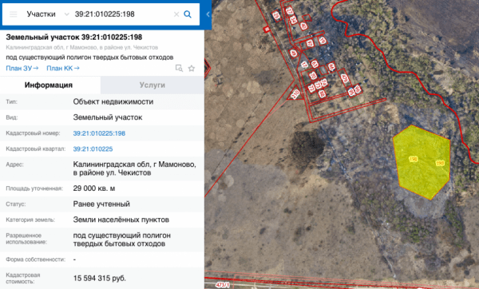Run search with the magnifier icon
This screenshot has width=479, height=289.
(x=188, y=14)
